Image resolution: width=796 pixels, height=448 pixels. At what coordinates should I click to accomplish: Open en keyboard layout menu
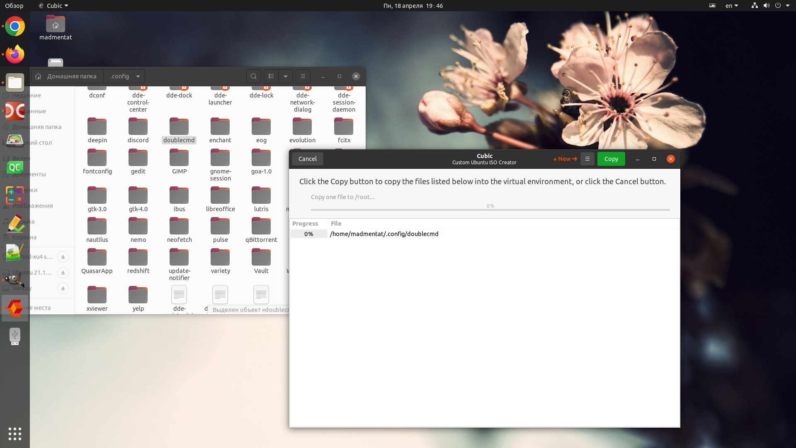(x=732, y=6)
